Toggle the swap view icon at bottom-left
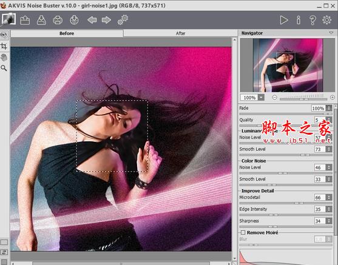The image size is (338, 265). point(4,252)
